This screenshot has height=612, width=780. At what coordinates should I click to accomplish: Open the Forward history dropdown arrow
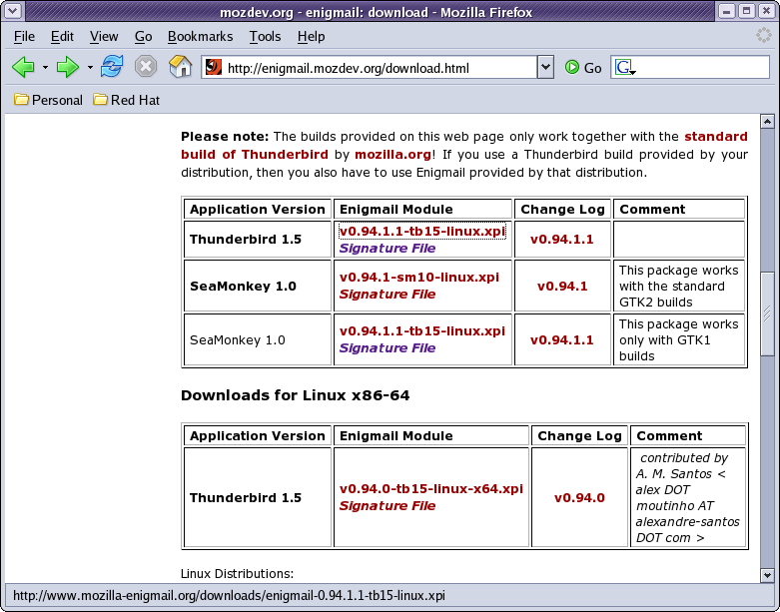tap(90, 67)
